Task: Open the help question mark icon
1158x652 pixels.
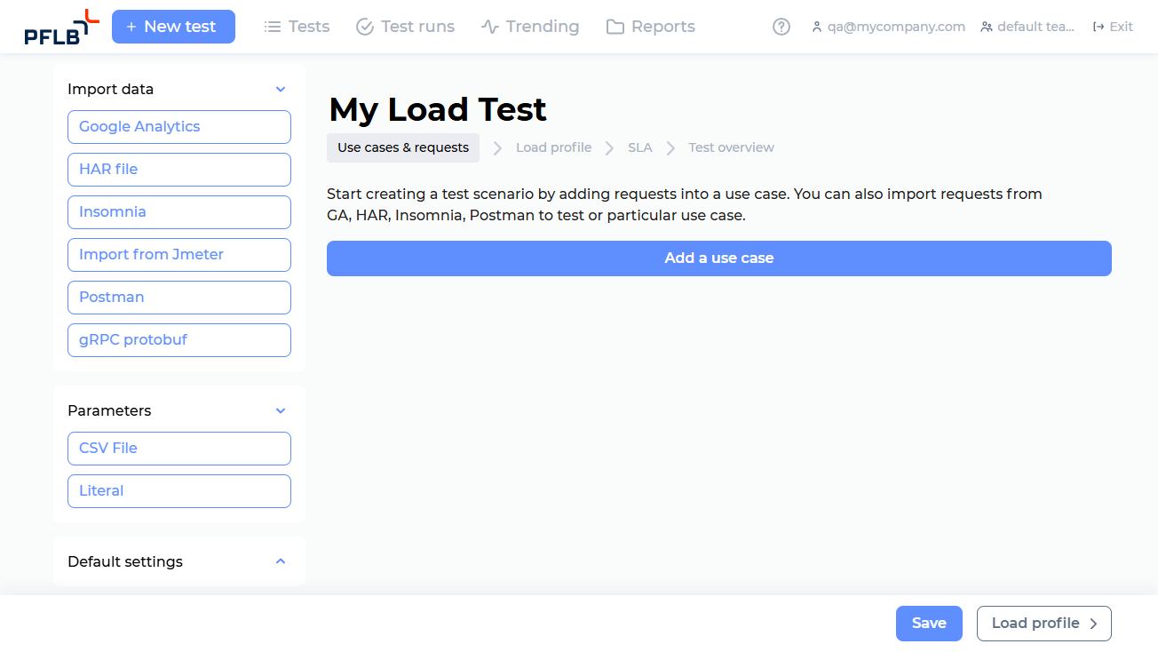Action: tap(781, 26)
